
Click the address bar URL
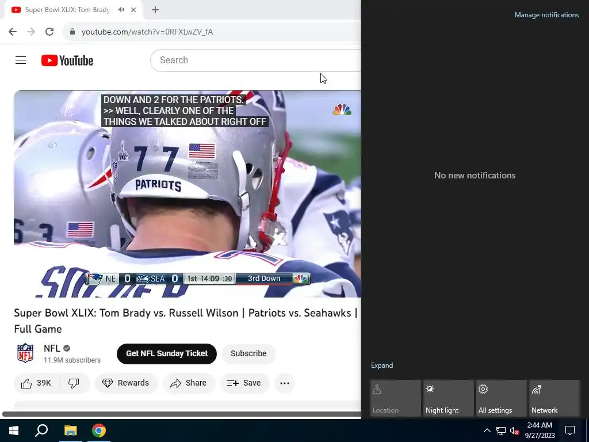tap(147, 32)
